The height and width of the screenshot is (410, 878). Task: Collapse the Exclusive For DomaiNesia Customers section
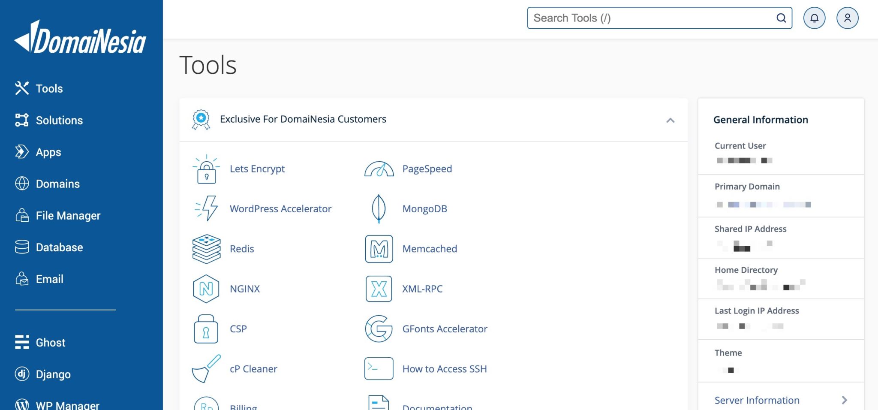671,120
